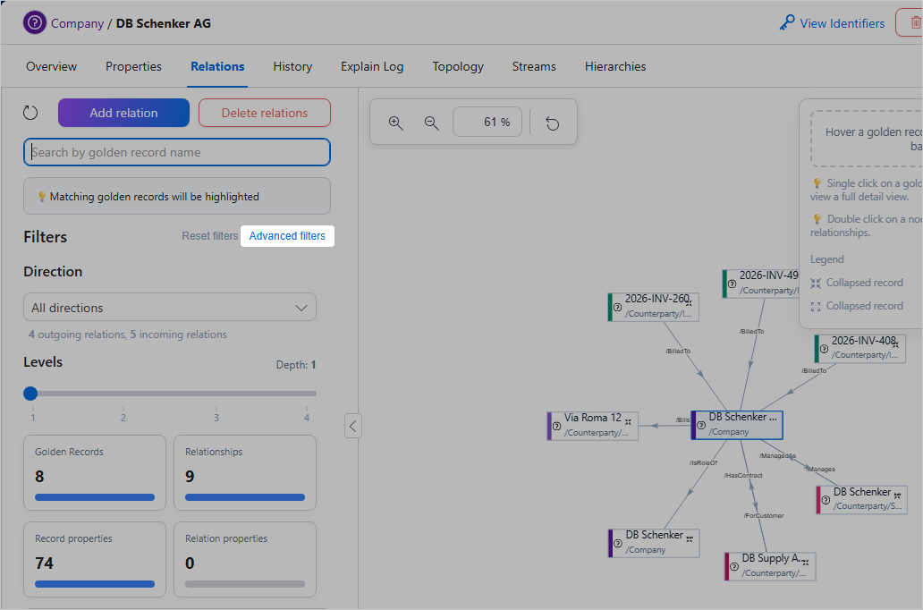Select the central DB Schenker /Company node
Image resolution: width=923 pixels, height=610 pixels.
point(737,425)
